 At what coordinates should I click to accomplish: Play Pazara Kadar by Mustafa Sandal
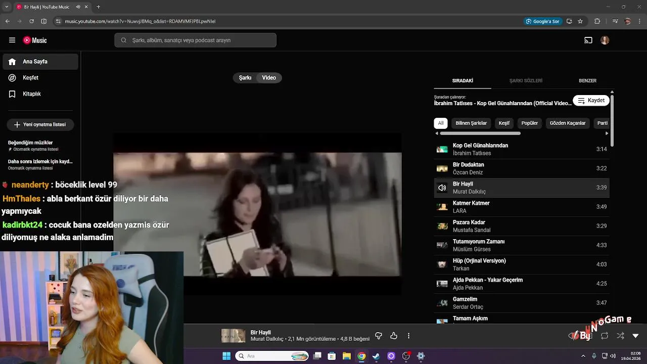522,226
